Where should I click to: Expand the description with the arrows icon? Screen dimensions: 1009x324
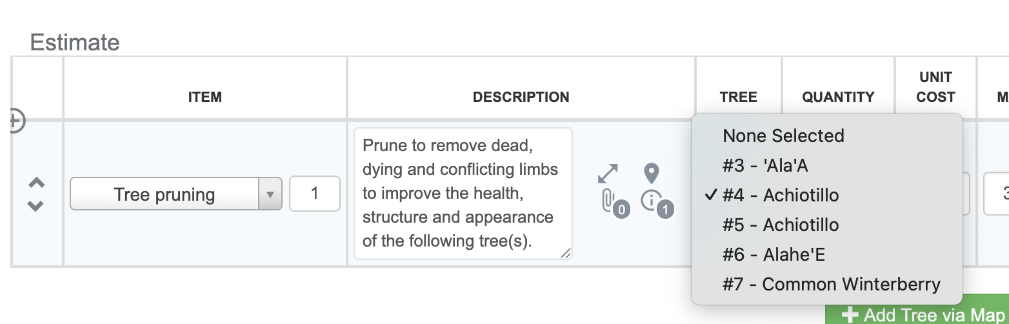point(608,173)
